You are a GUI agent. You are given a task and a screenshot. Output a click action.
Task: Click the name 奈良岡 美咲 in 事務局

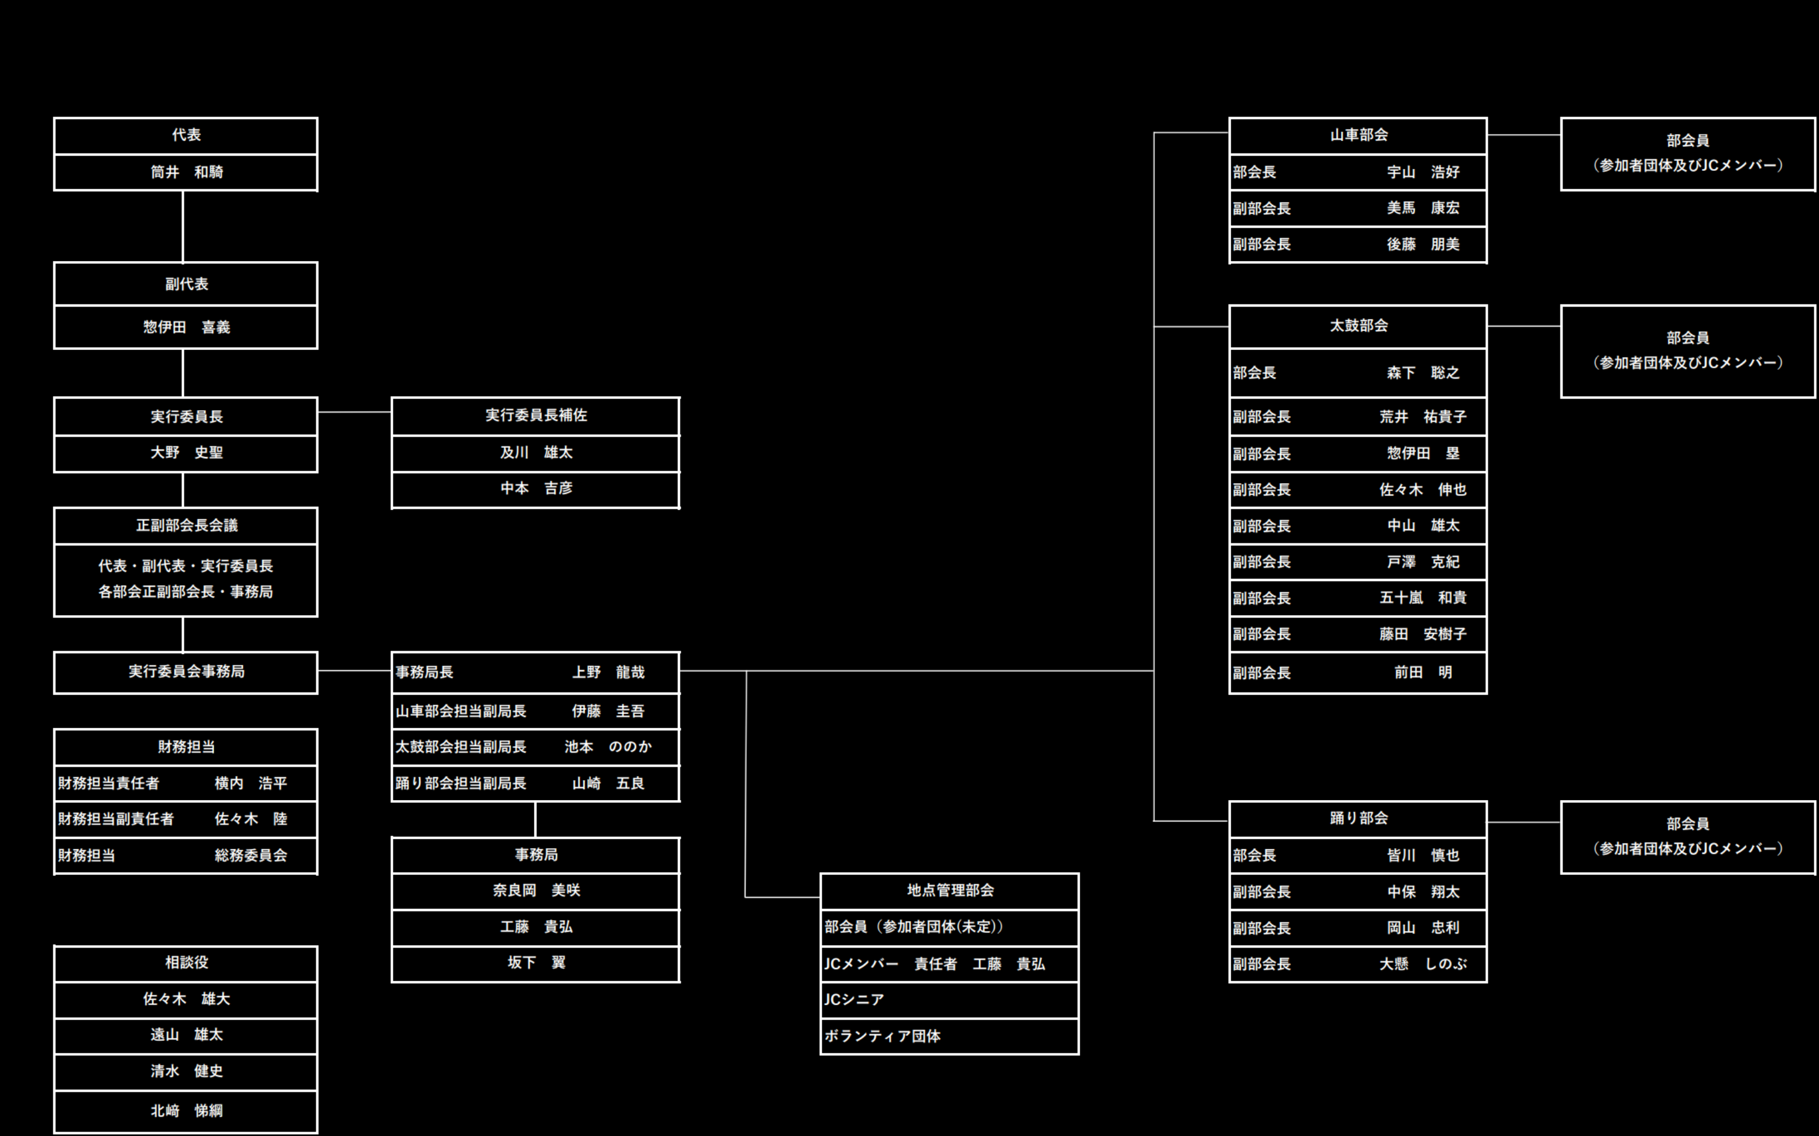pos(535,890)
